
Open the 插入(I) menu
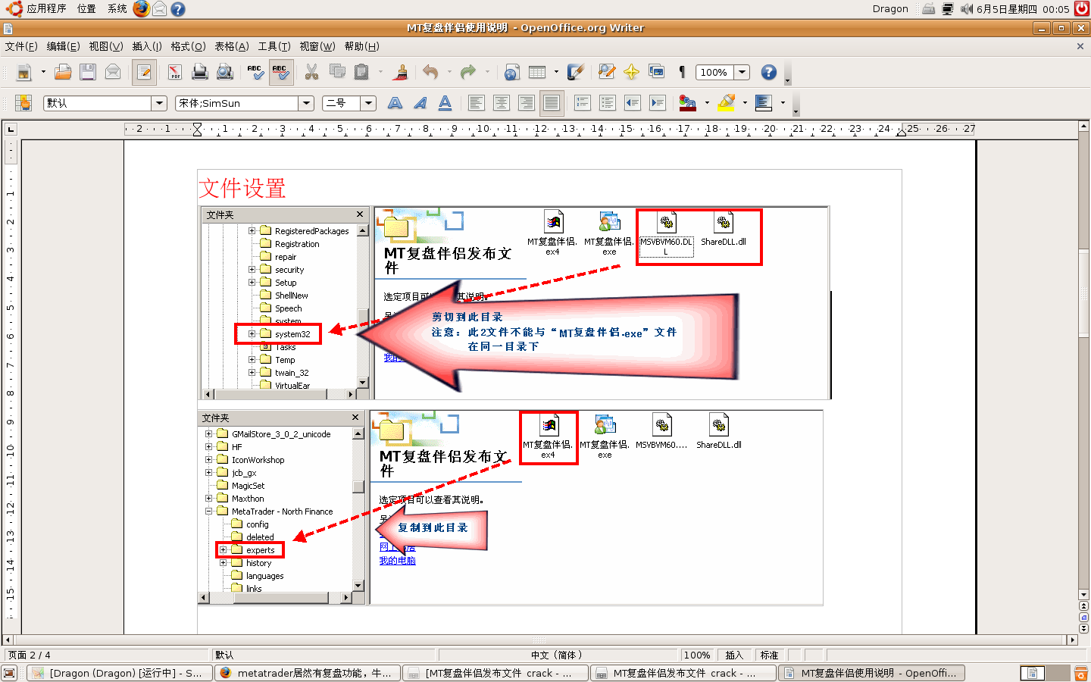click(x=147, y=46)
